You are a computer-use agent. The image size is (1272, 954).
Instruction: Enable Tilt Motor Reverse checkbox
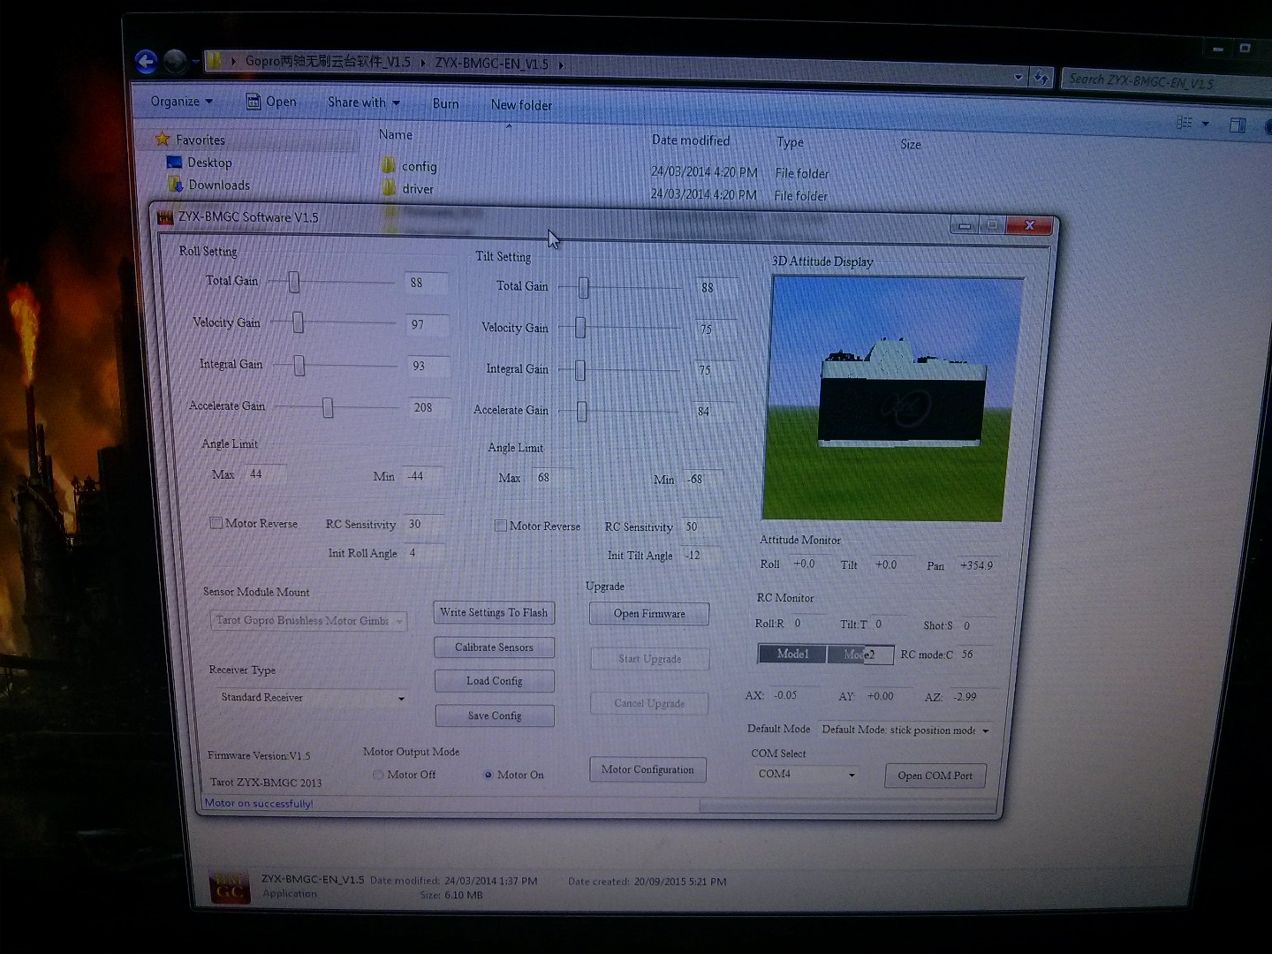[x=500, y=526]
